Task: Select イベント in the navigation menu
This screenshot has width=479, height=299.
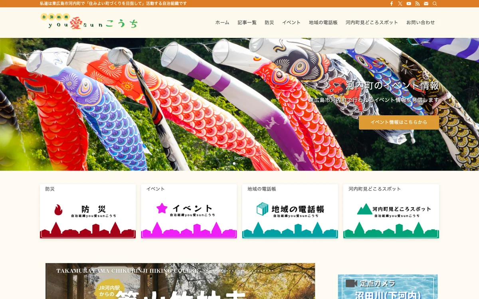Action: point(291,22)
